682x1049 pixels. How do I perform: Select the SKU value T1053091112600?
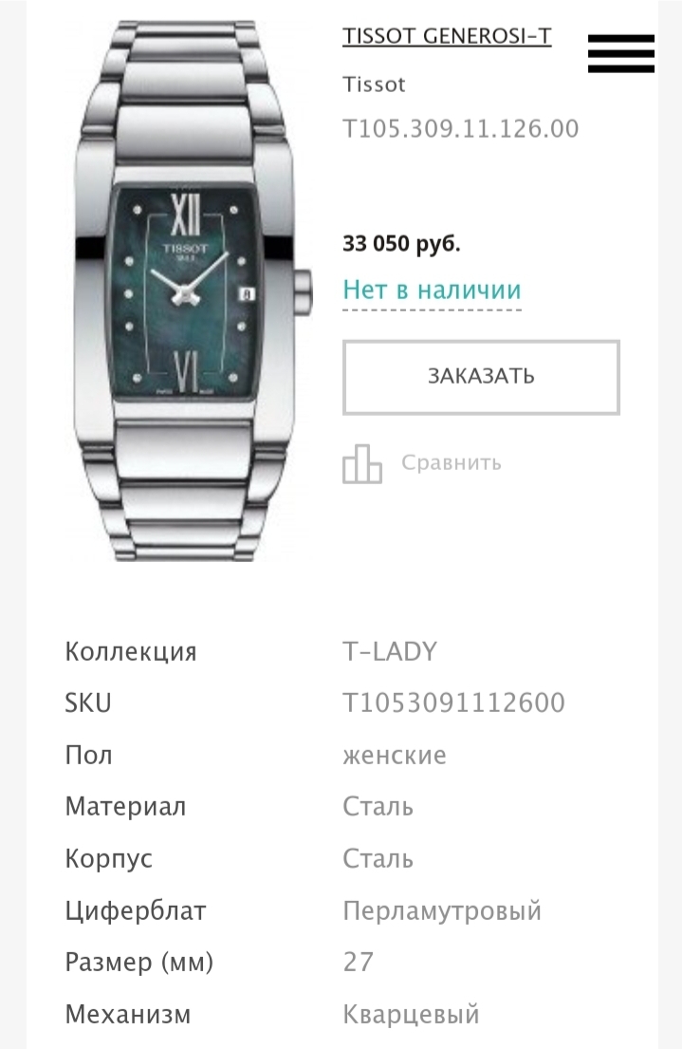click(454, 702)
